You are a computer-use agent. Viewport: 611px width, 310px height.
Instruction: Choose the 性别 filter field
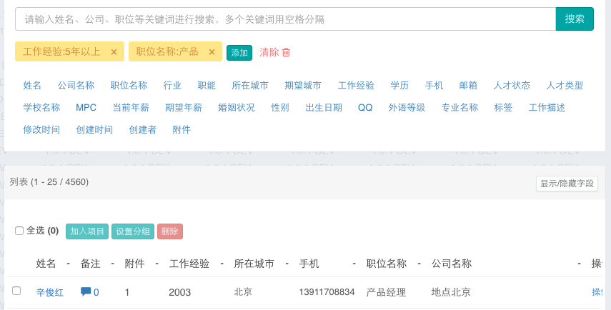point(280,107)
